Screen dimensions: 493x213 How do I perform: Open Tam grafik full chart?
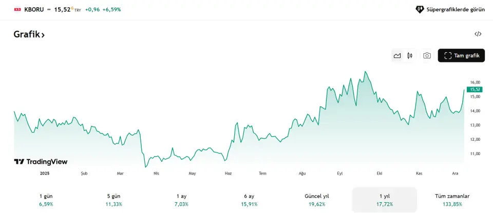[x=461, y=56]
